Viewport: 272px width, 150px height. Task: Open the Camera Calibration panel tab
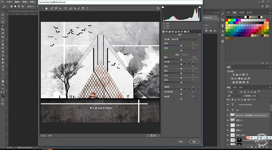pyautogui.click(x=185, y=32)
